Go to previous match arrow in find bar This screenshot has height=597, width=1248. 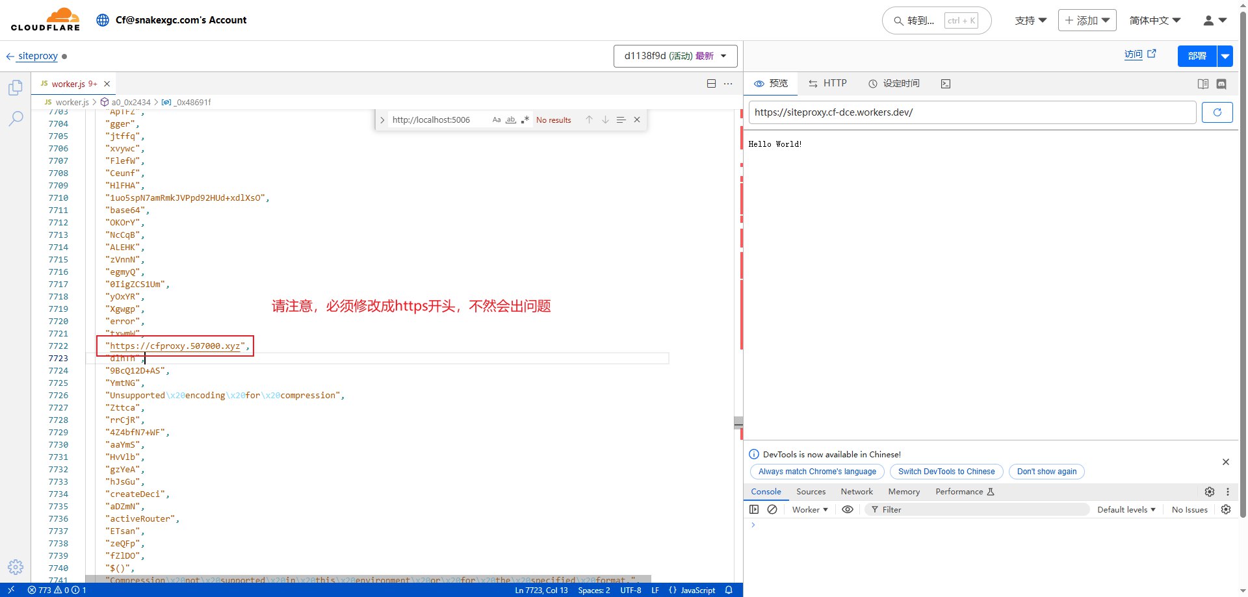tap(589, 120)
